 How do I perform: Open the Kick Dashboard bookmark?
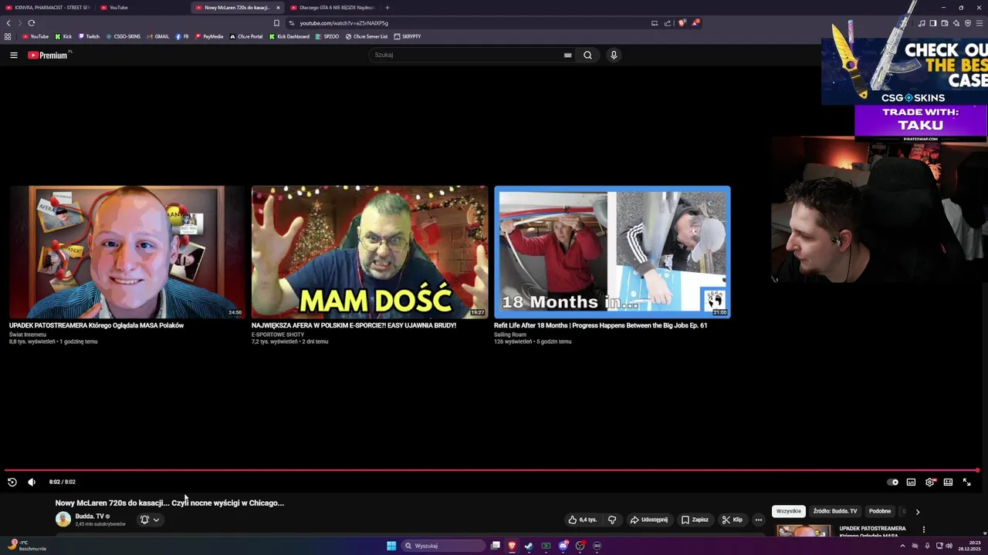[x=289, y=36]
